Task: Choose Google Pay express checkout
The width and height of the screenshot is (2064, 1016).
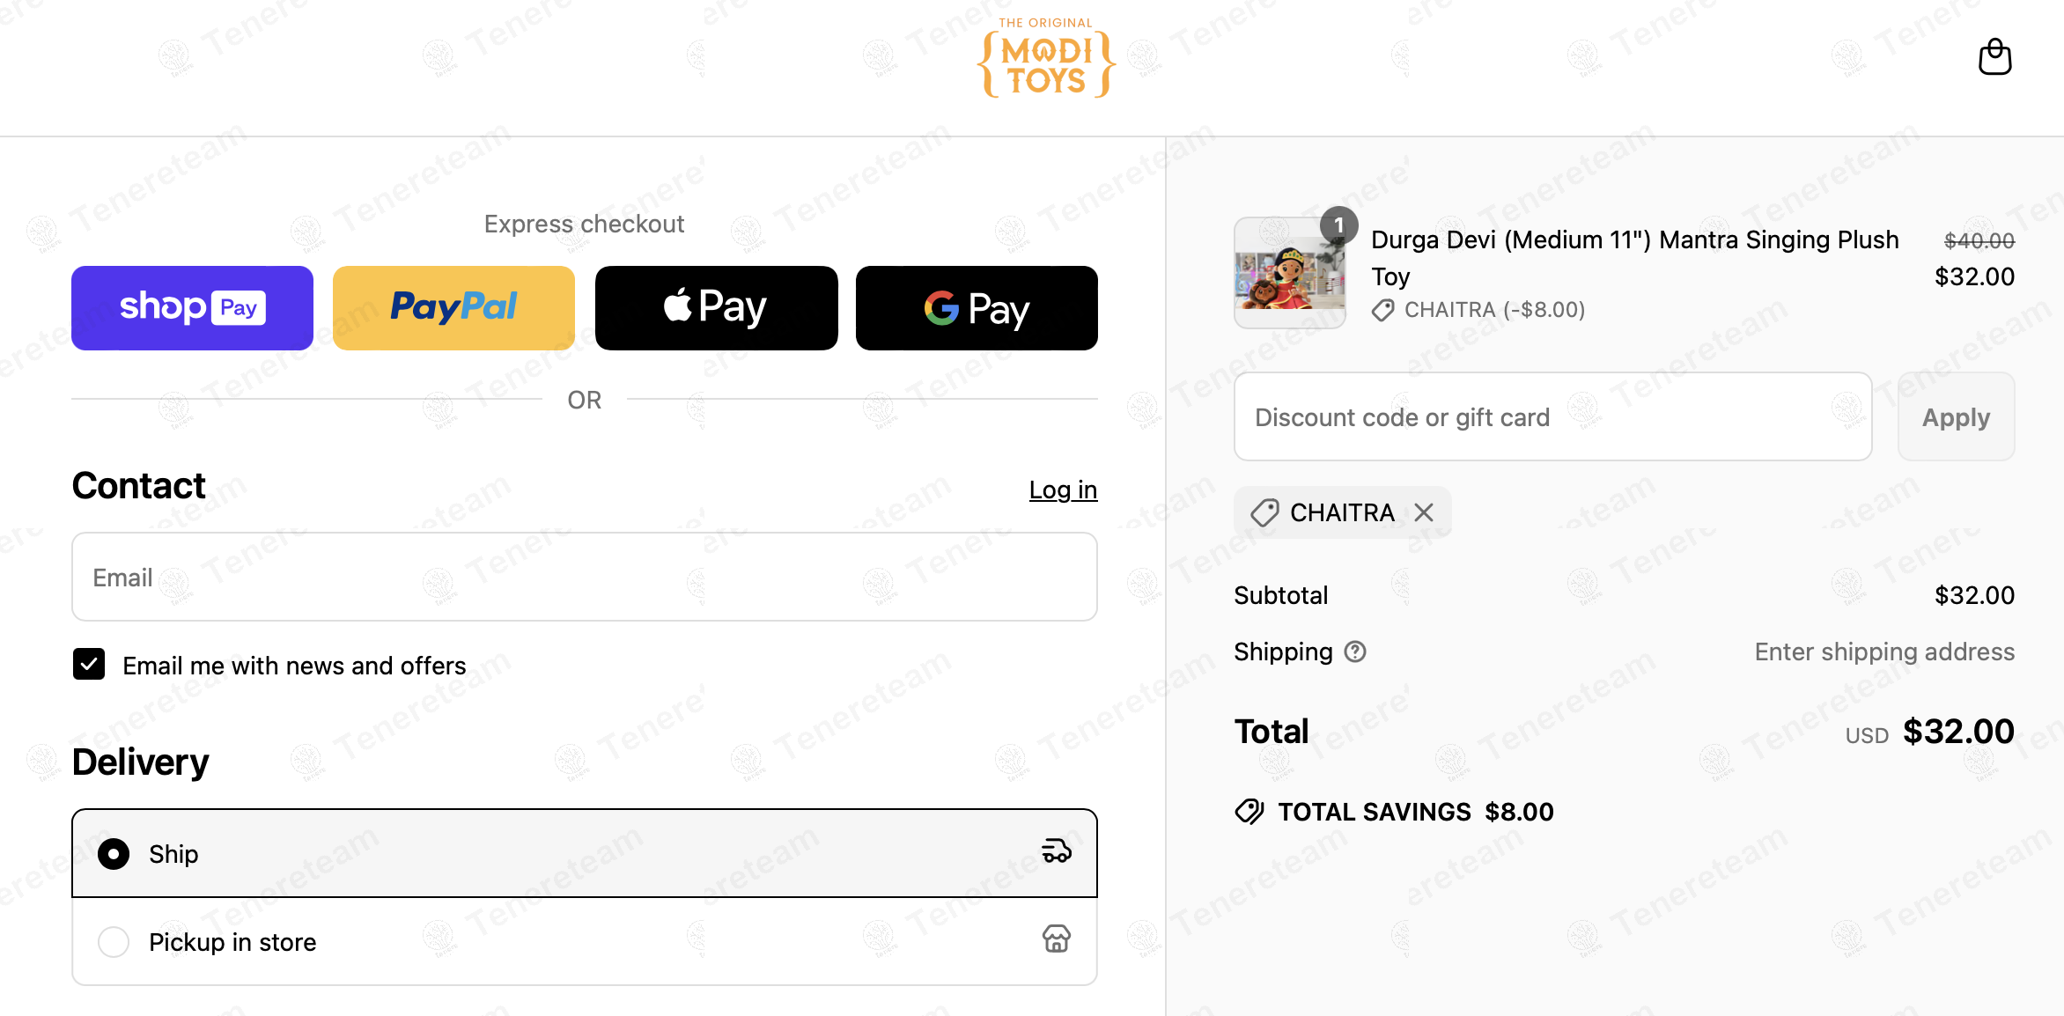Action: point(977,308)
